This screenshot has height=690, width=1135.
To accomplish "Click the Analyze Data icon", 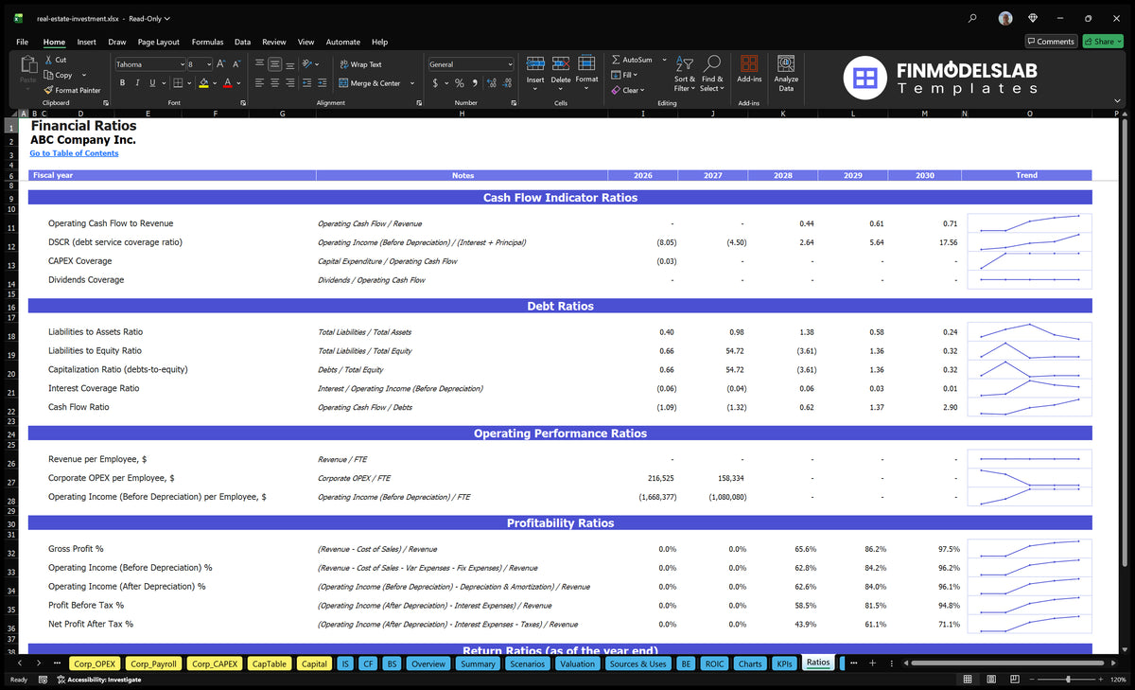I will 786,63.
